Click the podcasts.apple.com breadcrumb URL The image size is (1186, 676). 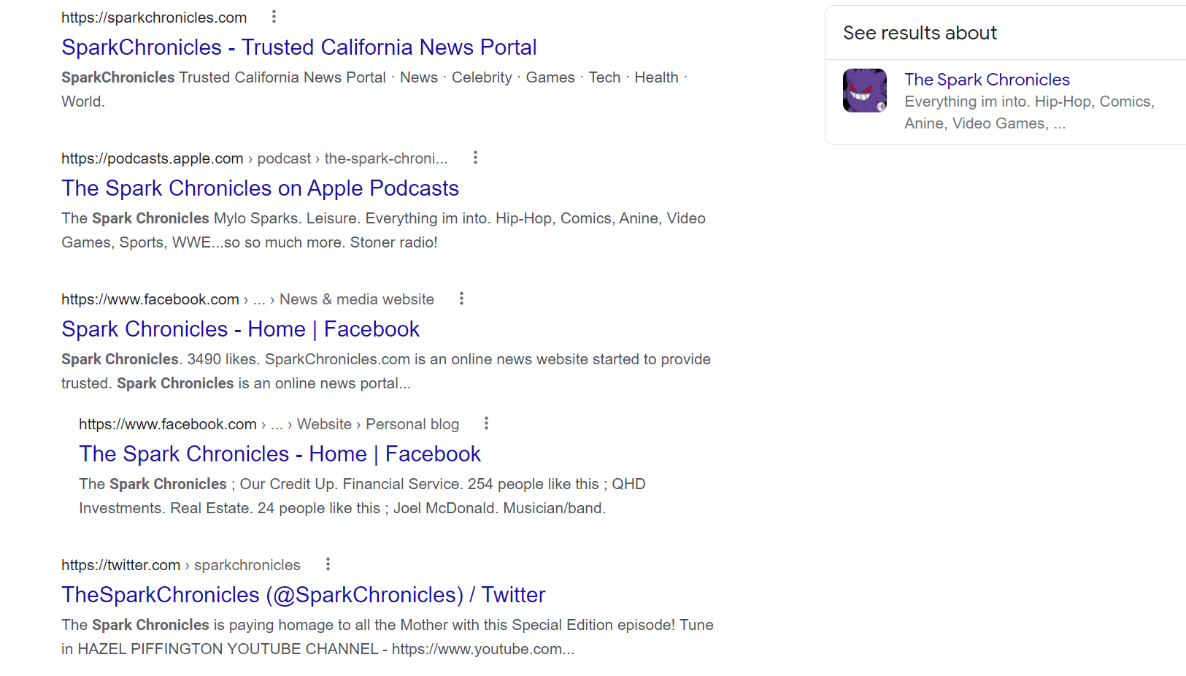click(x=254, y=158)
